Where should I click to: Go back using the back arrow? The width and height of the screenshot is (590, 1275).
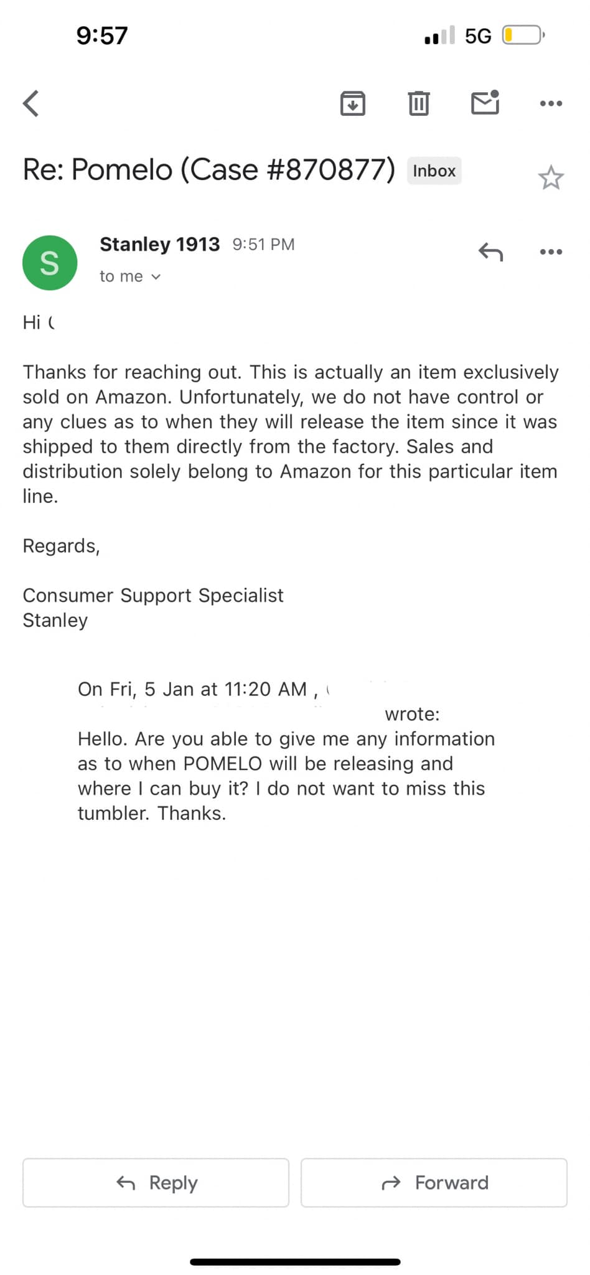point(31,103)
